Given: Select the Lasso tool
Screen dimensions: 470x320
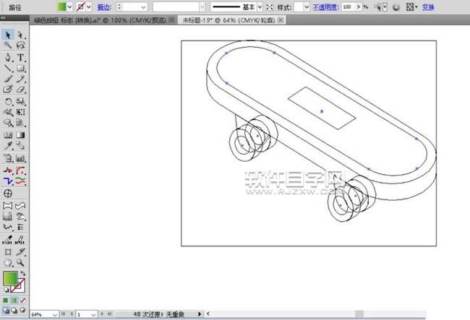Looking at the screenshot, I should pos(20,46).
